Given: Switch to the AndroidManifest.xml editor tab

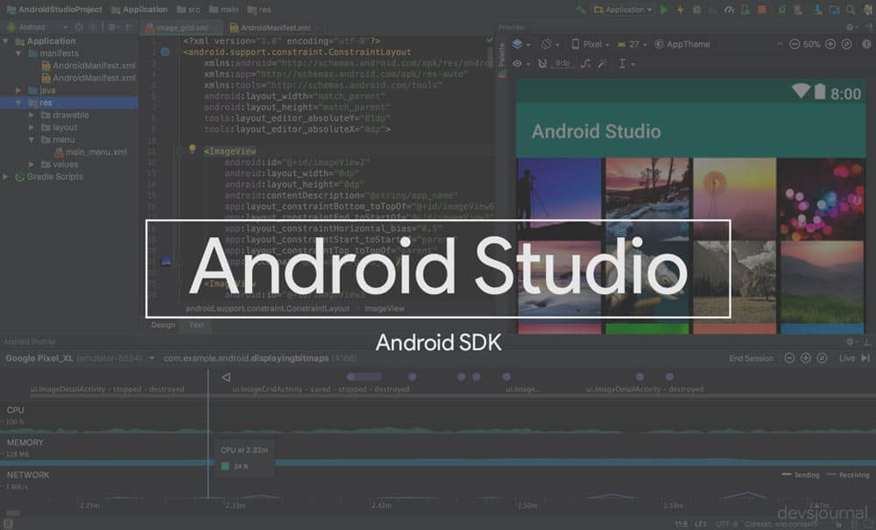Looking at the screenshot, I should (x=273, y=27).
